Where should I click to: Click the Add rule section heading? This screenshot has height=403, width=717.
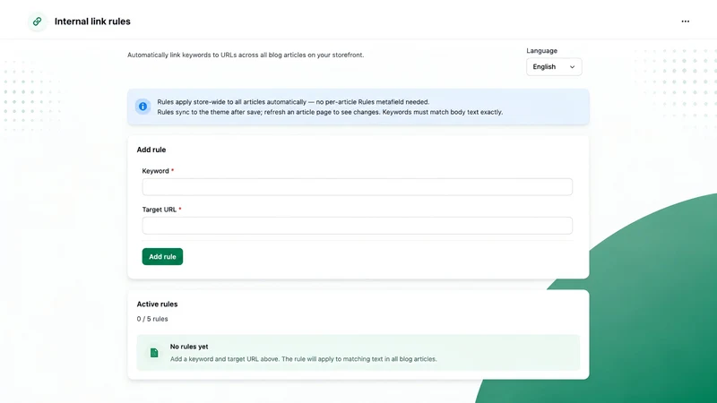(151, 150)
